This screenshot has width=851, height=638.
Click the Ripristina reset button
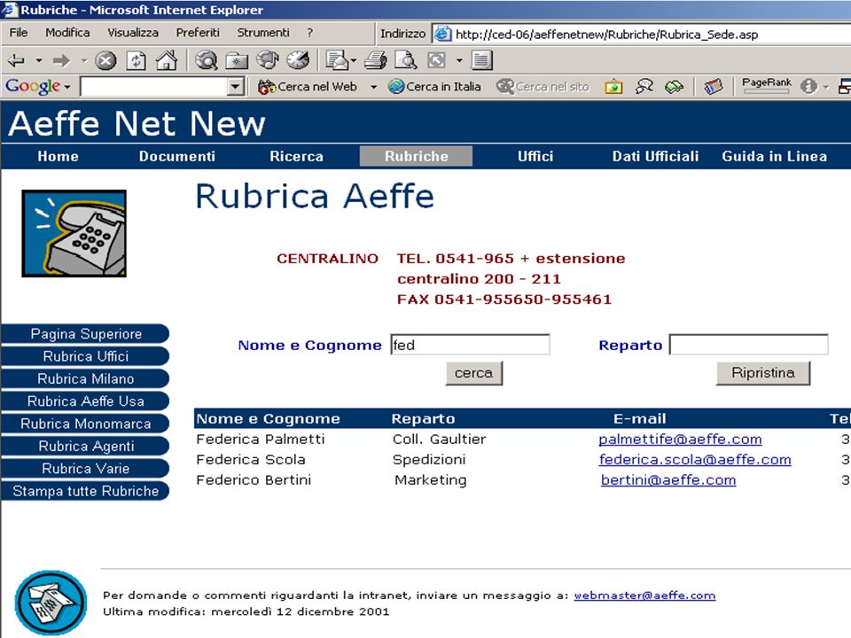763,373
